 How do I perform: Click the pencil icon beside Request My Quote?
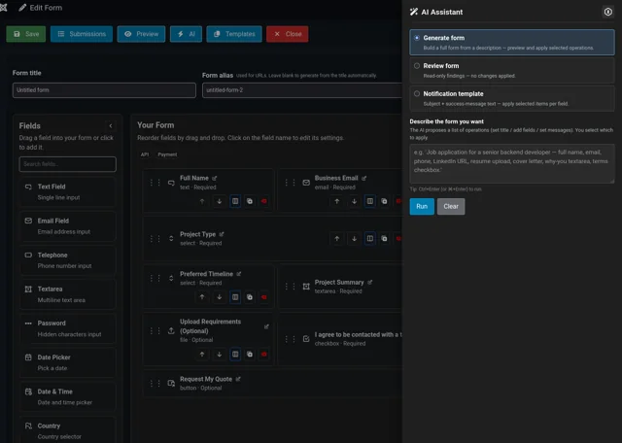point(238,379)
